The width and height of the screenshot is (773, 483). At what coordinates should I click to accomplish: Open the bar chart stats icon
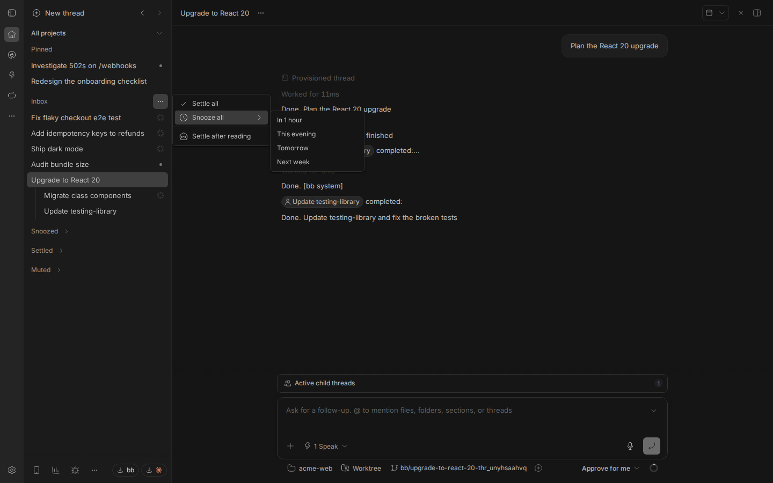tap(56, 470)
